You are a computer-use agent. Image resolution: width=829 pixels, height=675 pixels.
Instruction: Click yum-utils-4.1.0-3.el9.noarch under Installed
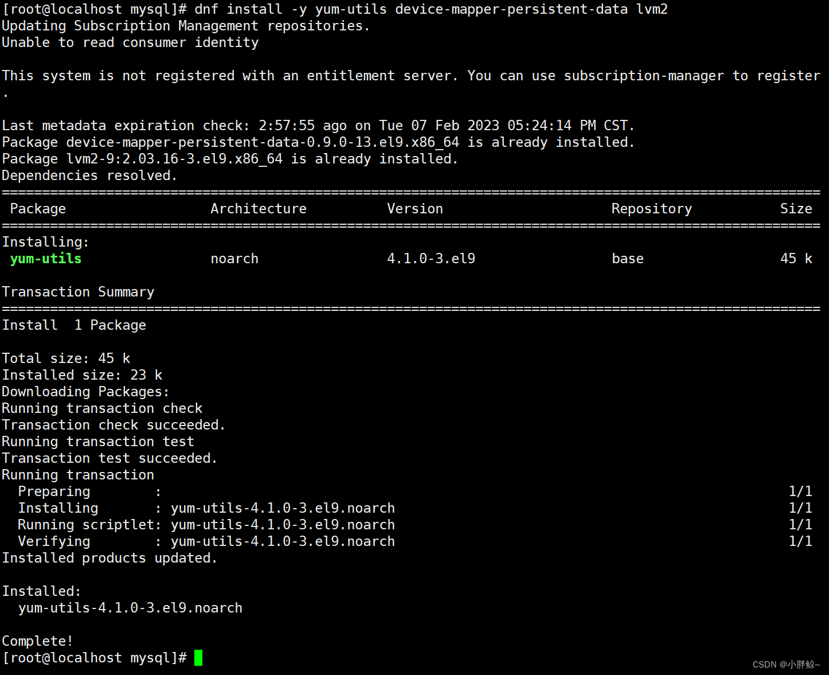[130, 608]
